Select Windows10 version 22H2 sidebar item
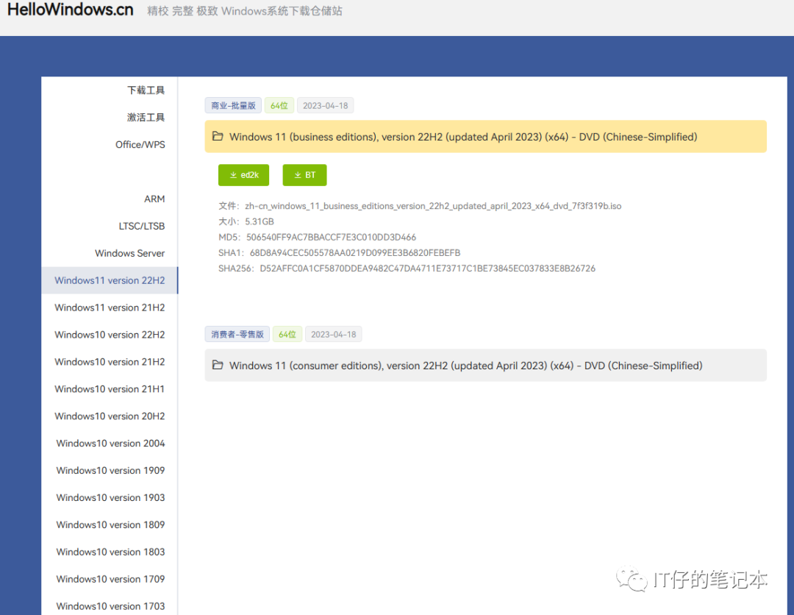 (x=110, y=335)
